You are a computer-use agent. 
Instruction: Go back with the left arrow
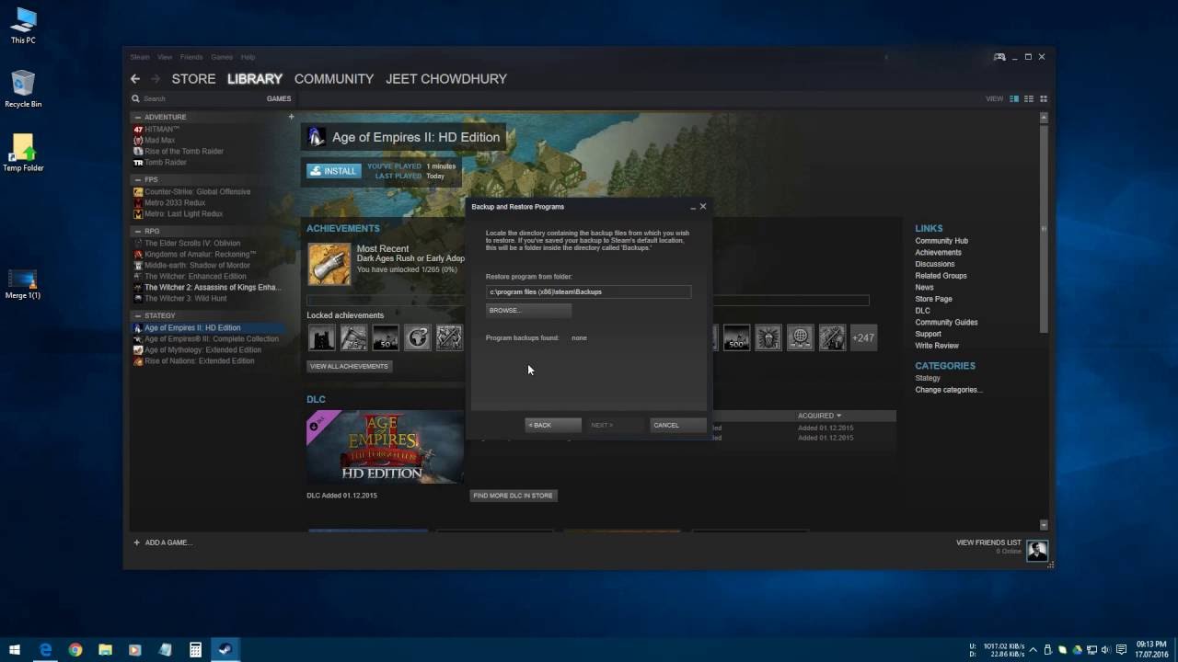coord(135,79)
